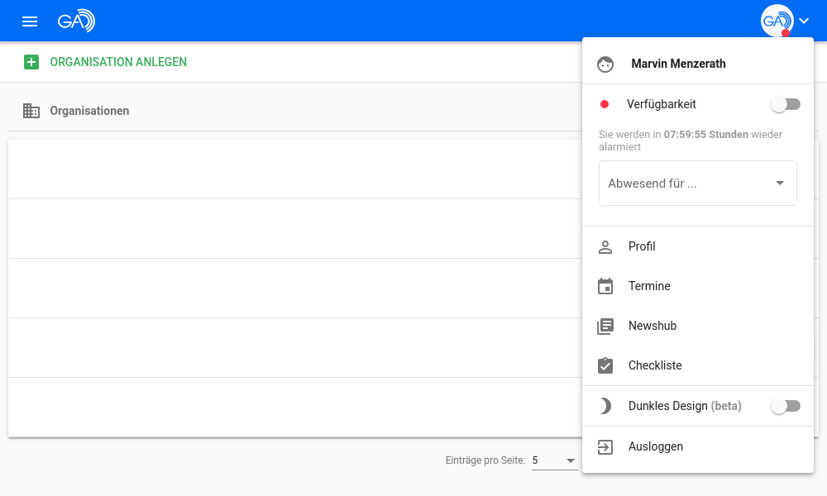Open the Einträge pro Seite dropdown
This screenshot has height=496, width=827.
(x=554, y=460)
